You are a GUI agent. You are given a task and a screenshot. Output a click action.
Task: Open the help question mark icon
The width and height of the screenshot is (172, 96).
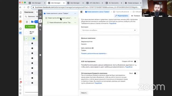click(x=20, y=90)
